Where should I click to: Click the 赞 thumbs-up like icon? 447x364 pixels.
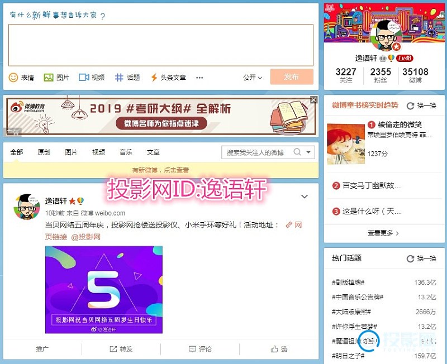pos(274,349)
